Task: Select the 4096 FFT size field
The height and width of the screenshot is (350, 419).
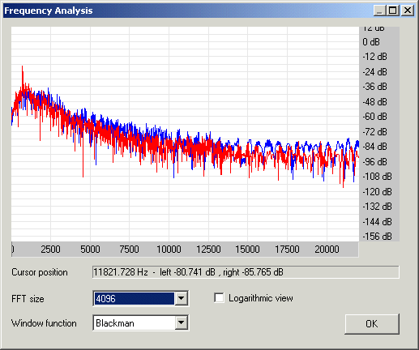Action: tap(134, 298)
